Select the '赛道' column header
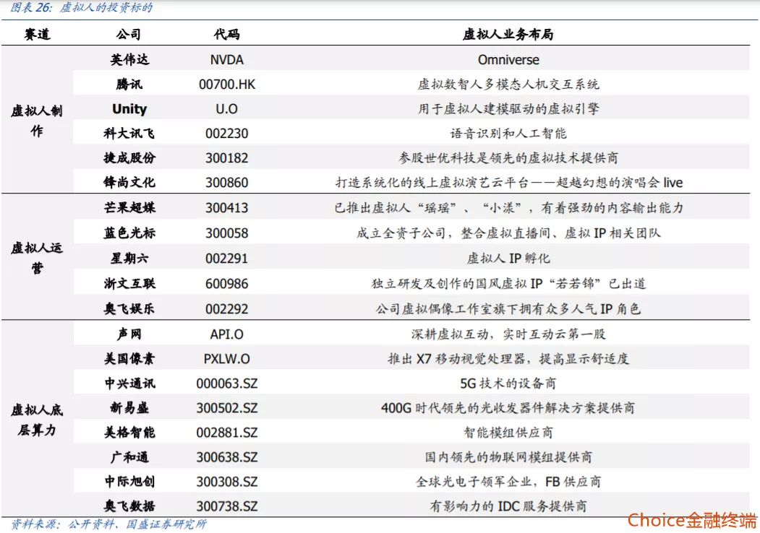 38,35
